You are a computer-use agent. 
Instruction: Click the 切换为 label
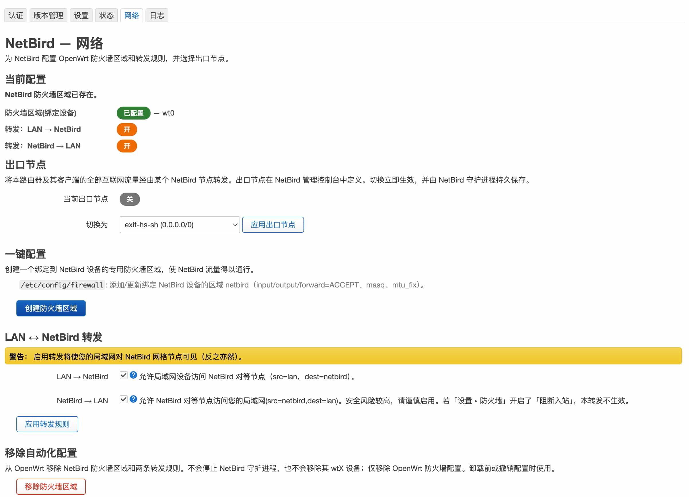[x=97, y=225]
